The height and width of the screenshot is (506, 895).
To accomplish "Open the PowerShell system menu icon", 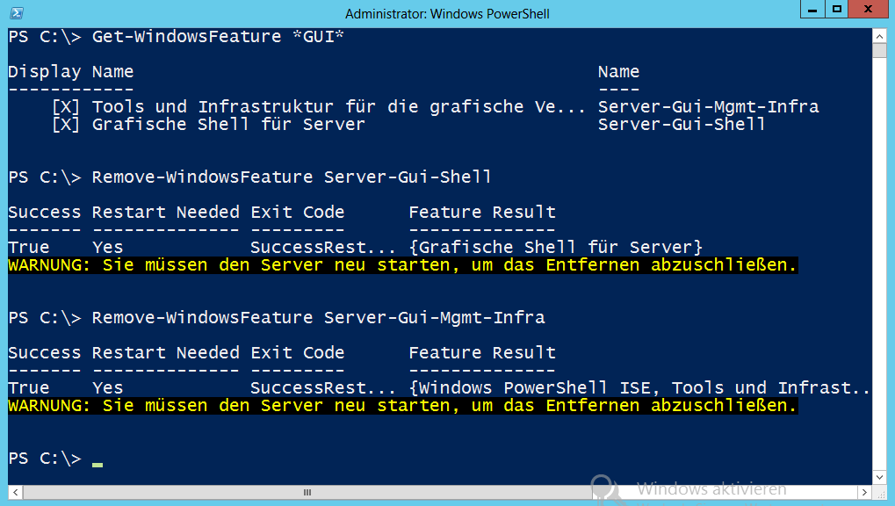I will coord(17,13).
